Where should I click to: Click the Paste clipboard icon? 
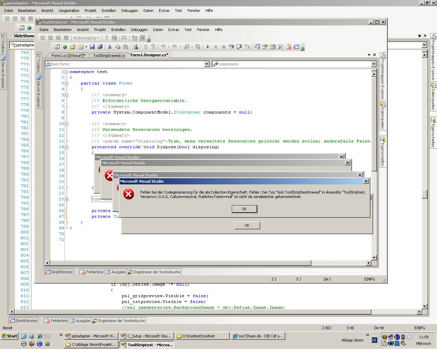tap(125, 47)
